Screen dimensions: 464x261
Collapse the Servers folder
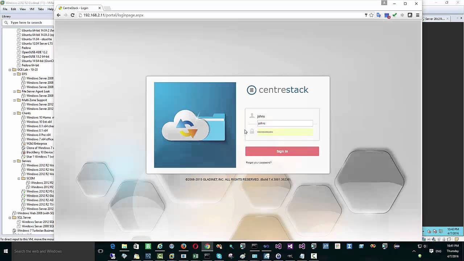tap(14, 161)
